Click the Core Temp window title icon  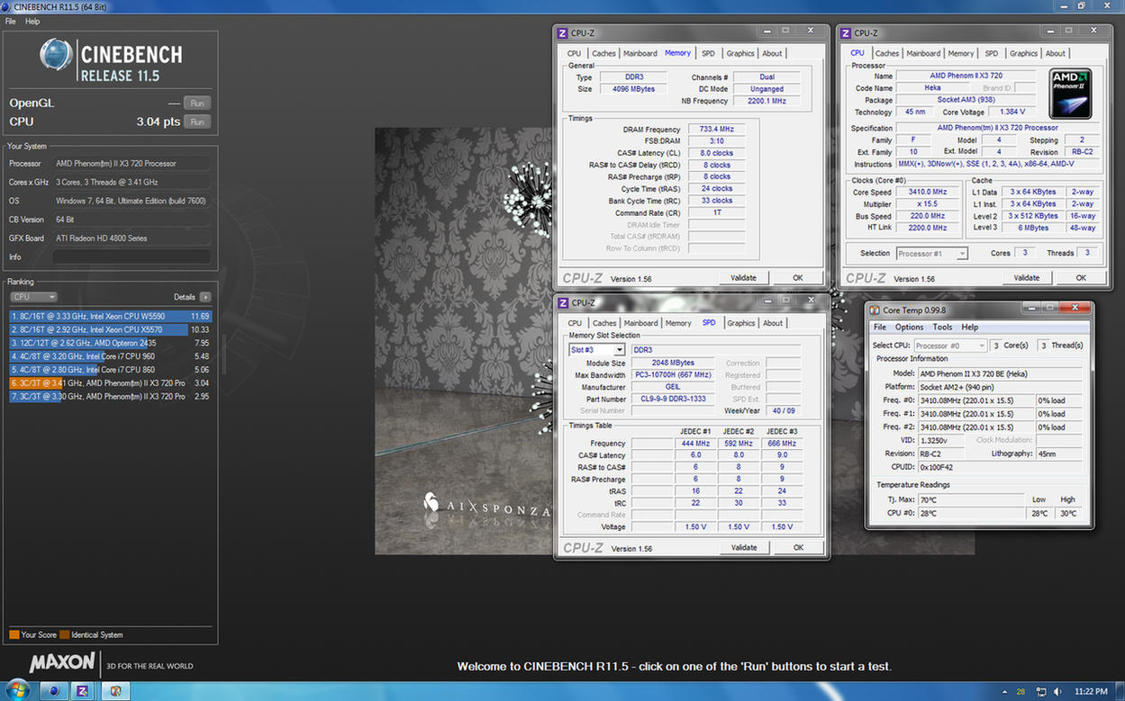pos(875,310)
